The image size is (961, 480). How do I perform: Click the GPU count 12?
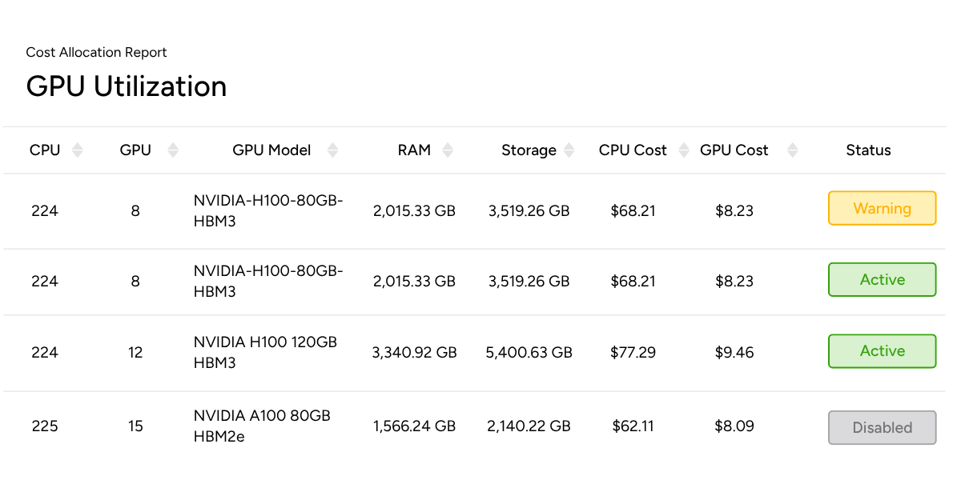[x=135, y=353]
